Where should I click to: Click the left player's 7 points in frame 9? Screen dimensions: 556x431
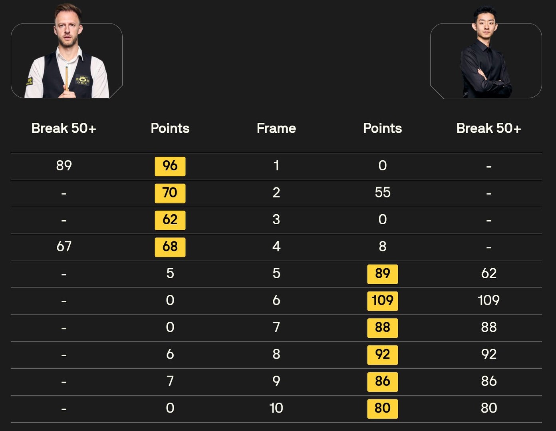pos(170,381)
